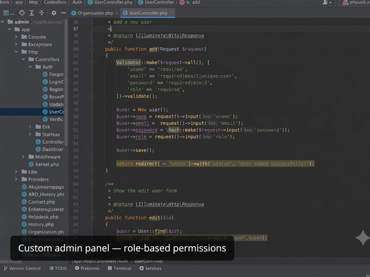Collapse the Auth folder
The height and width of the screenshot is (277, 370).
(x=30, y=67)
